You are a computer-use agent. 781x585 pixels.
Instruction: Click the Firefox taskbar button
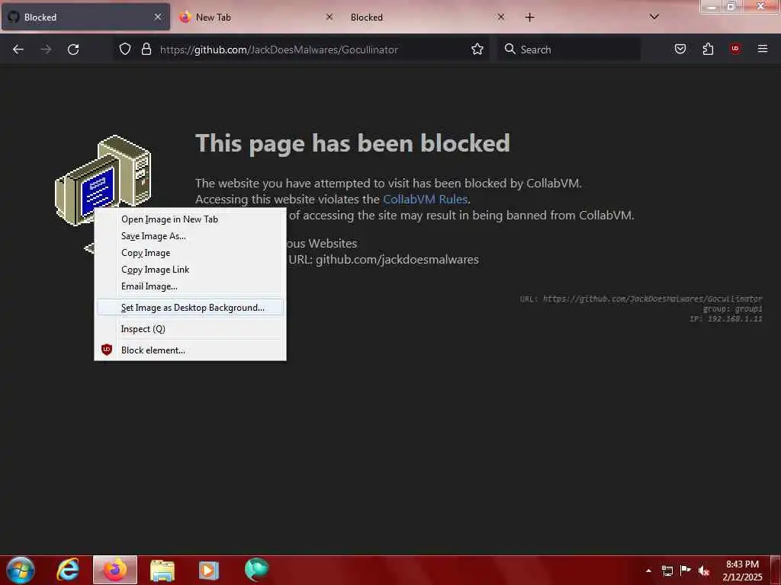pyautogui.click(x=115, y=570)
